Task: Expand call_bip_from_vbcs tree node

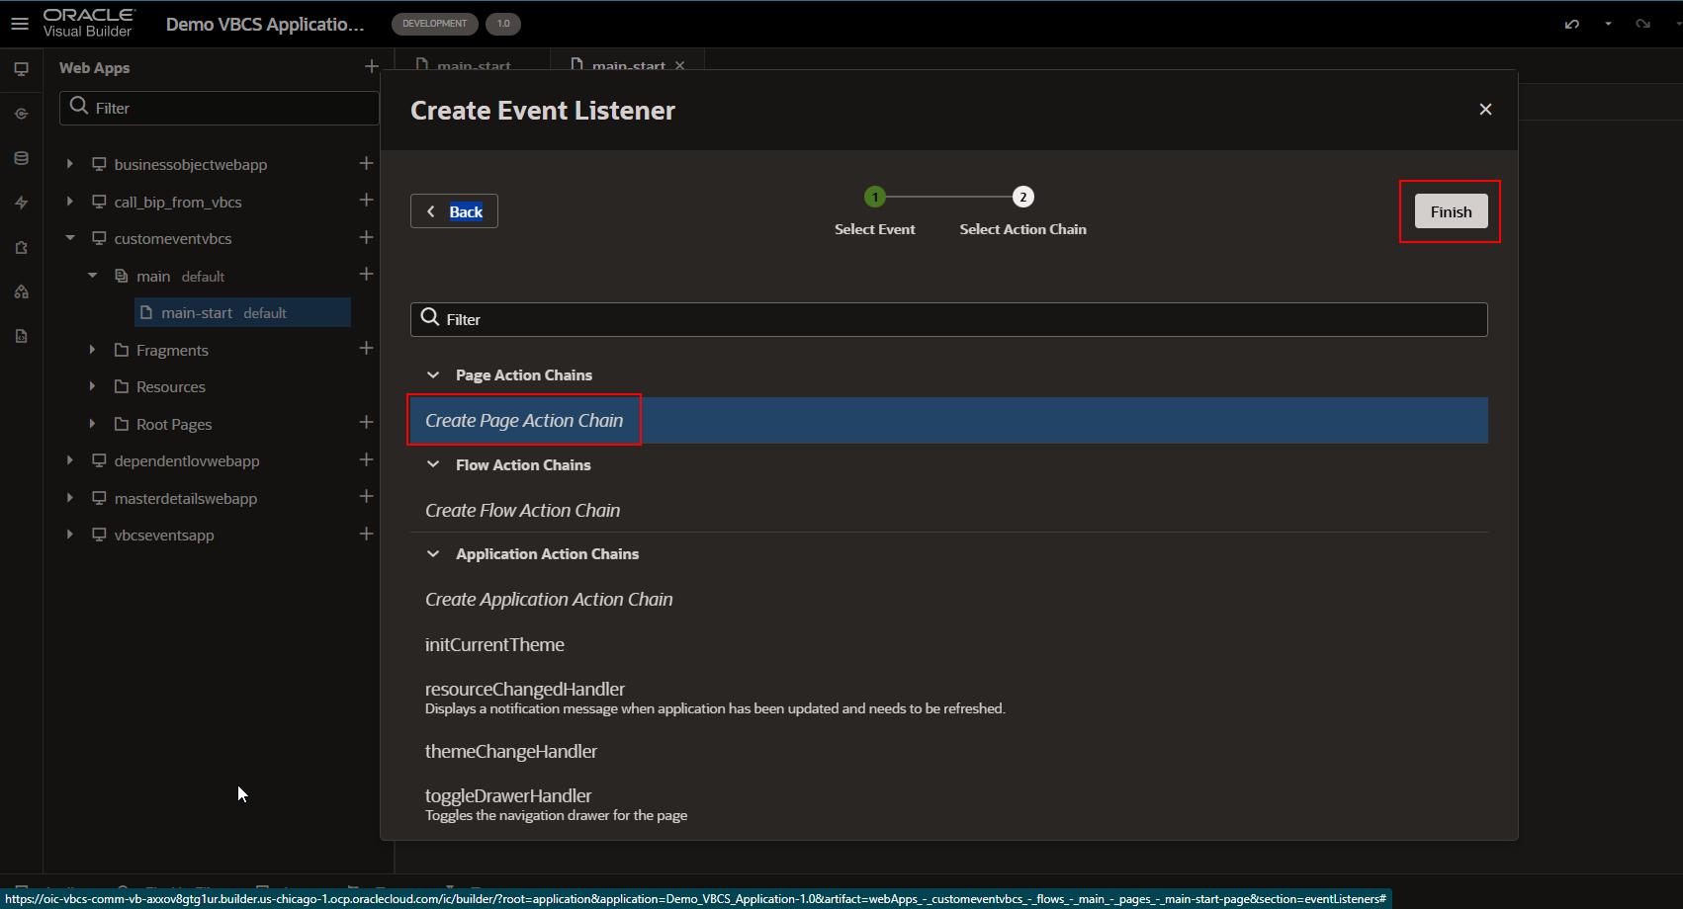Action: [69, 202]
